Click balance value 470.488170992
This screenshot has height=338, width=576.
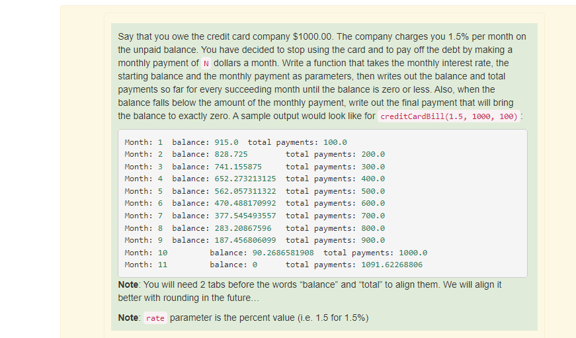[245, 204]
